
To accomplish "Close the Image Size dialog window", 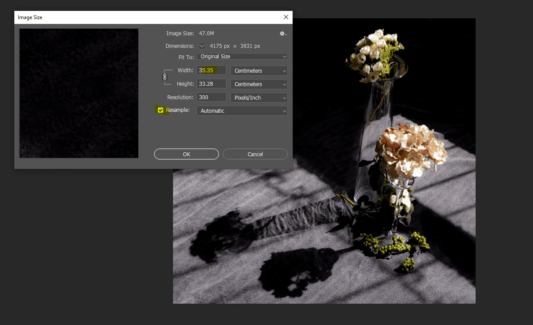I will (286, 17).
